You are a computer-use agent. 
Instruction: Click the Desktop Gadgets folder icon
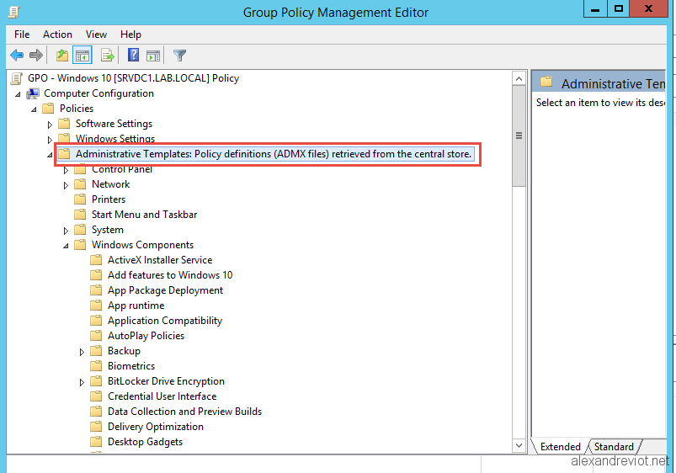pos(96,442)
